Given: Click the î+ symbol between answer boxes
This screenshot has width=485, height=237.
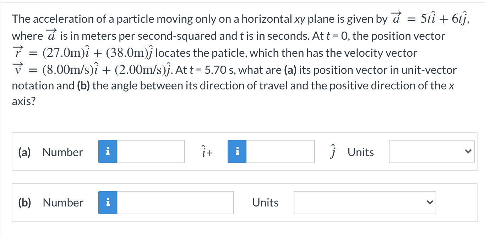Looking at the screenshot, I should [206, 152].
